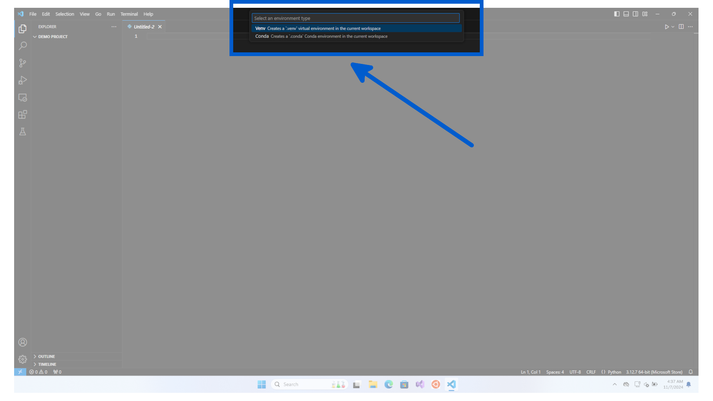Image resolution: width=713 pixels, height=401 pixels.
Task: Toggle the secondary sidebar visibility
Action: 635,14
